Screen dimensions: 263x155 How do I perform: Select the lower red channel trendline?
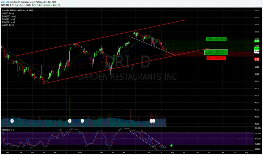click(x=125, y=66)
